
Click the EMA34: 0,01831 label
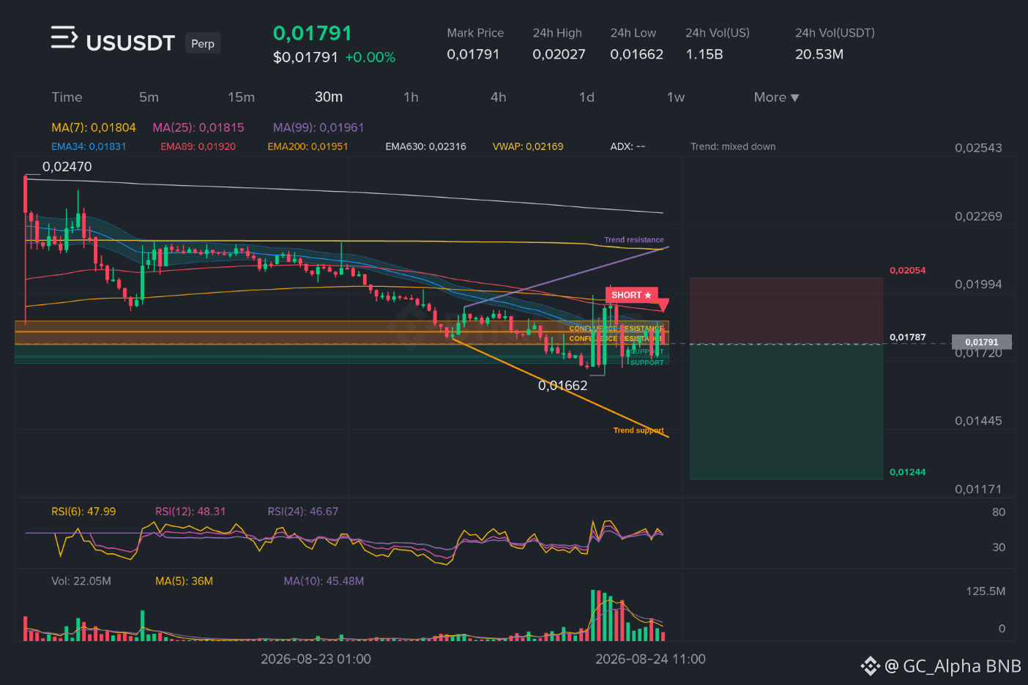coord(89,146)
